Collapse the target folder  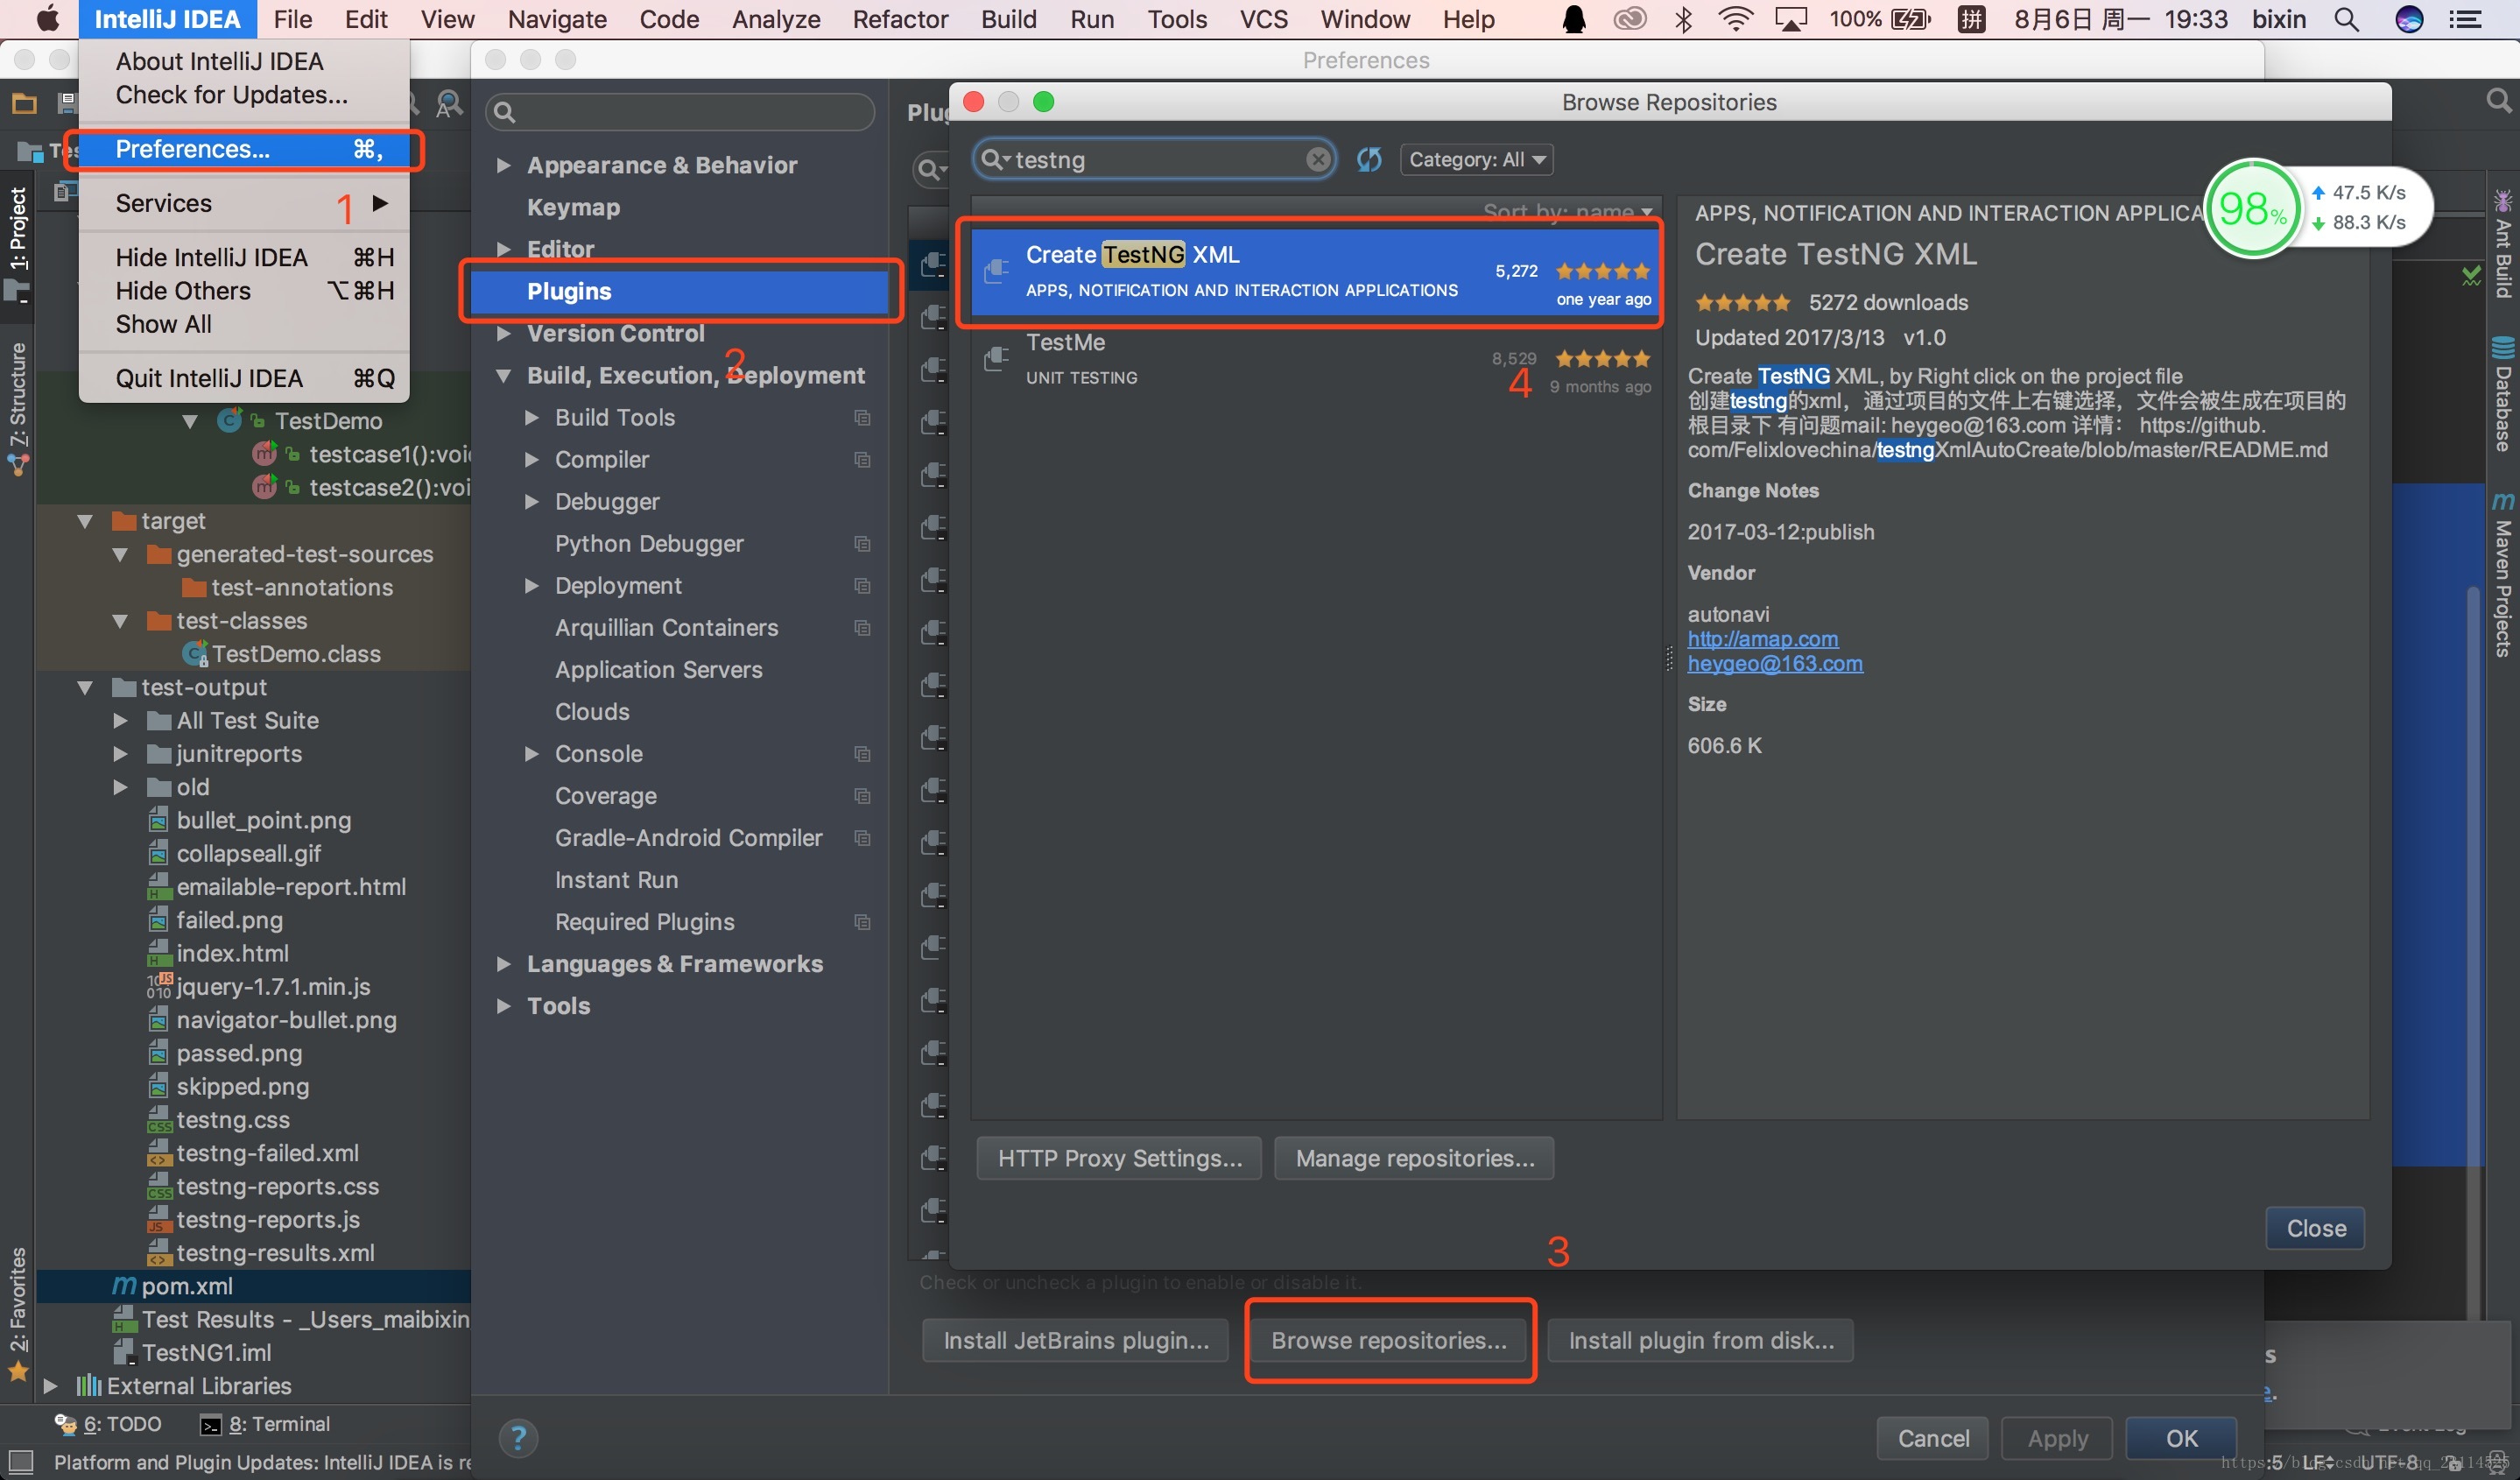coord(85,521)
